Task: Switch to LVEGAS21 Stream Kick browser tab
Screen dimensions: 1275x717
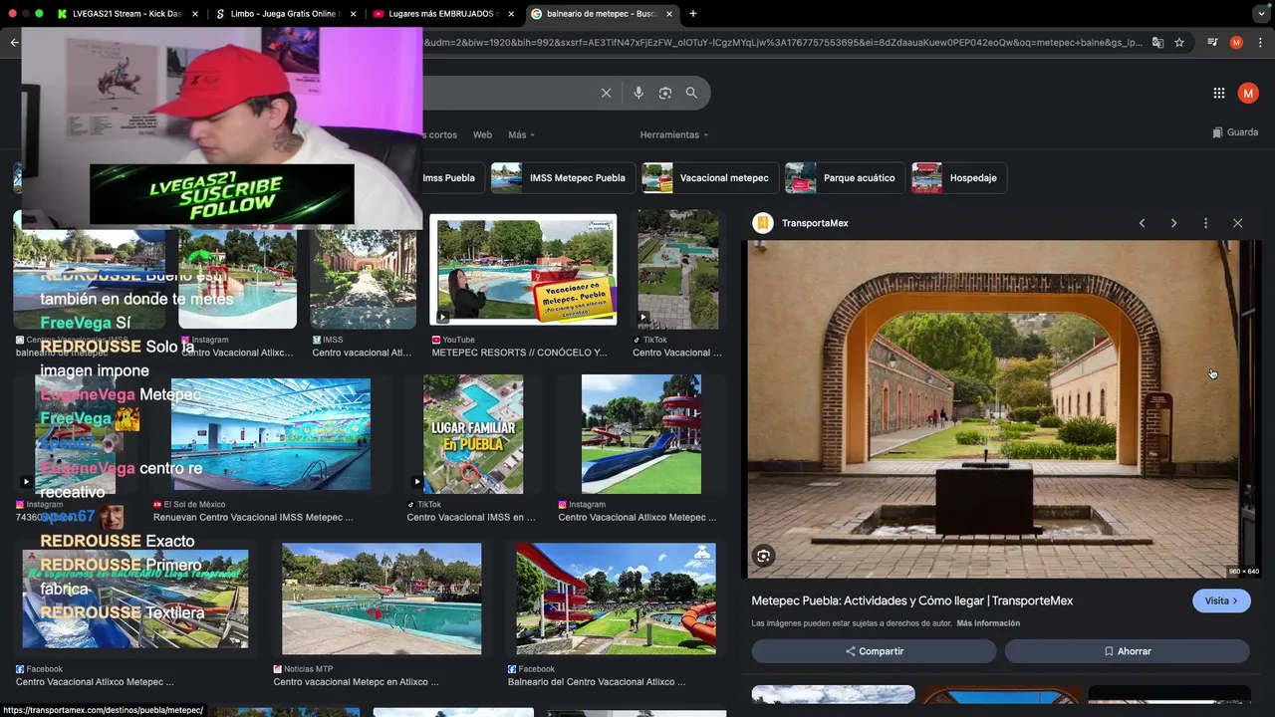Action: pos(127,14)
